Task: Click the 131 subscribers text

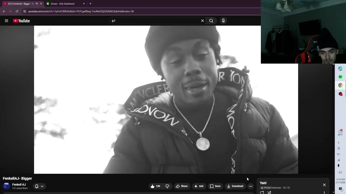Action: 20,188
